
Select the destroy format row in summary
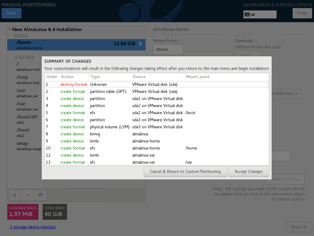click(x=157, y=84)
